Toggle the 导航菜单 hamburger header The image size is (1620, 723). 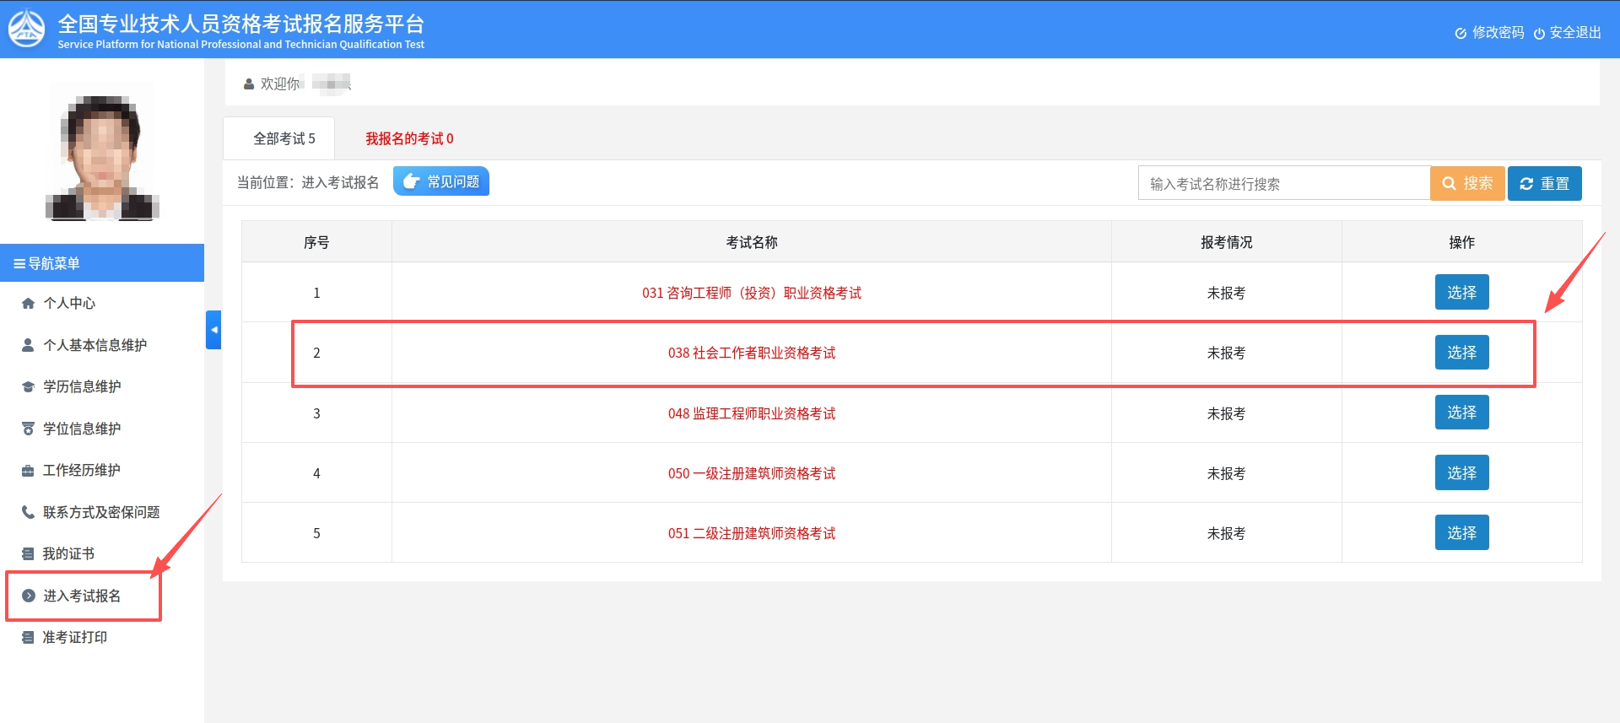[x=47, y=263]
